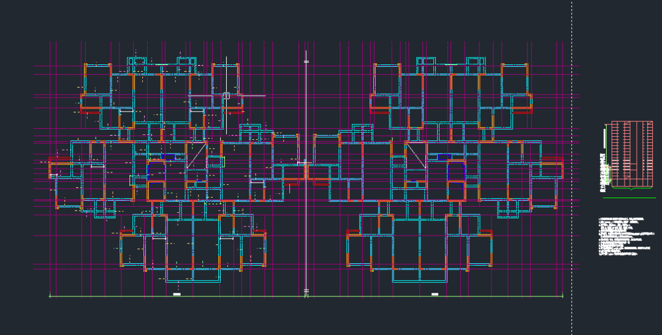Select the dashed vertical white line at right edge
This screenshot has width=662, height=335.
[572, 167]
